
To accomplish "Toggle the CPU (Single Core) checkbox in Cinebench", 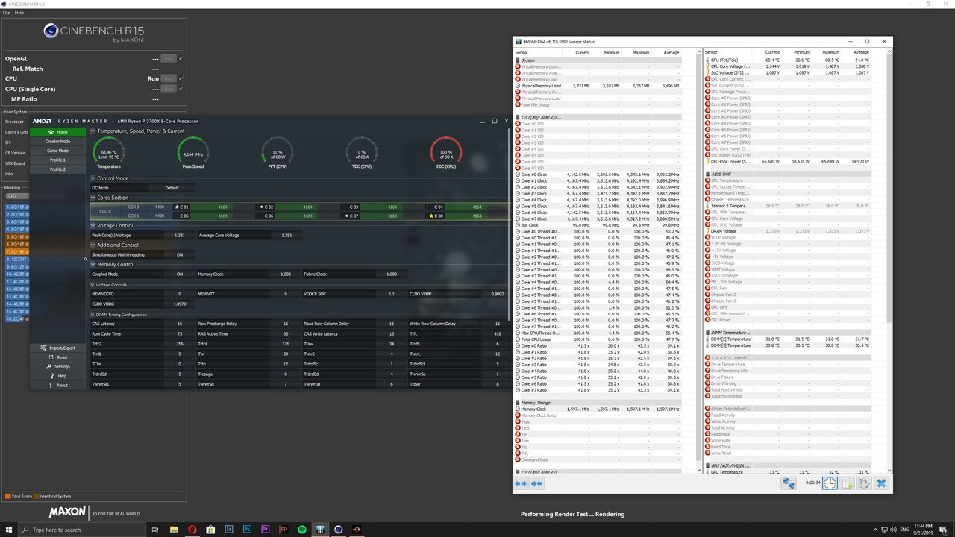I will [181, 89].
